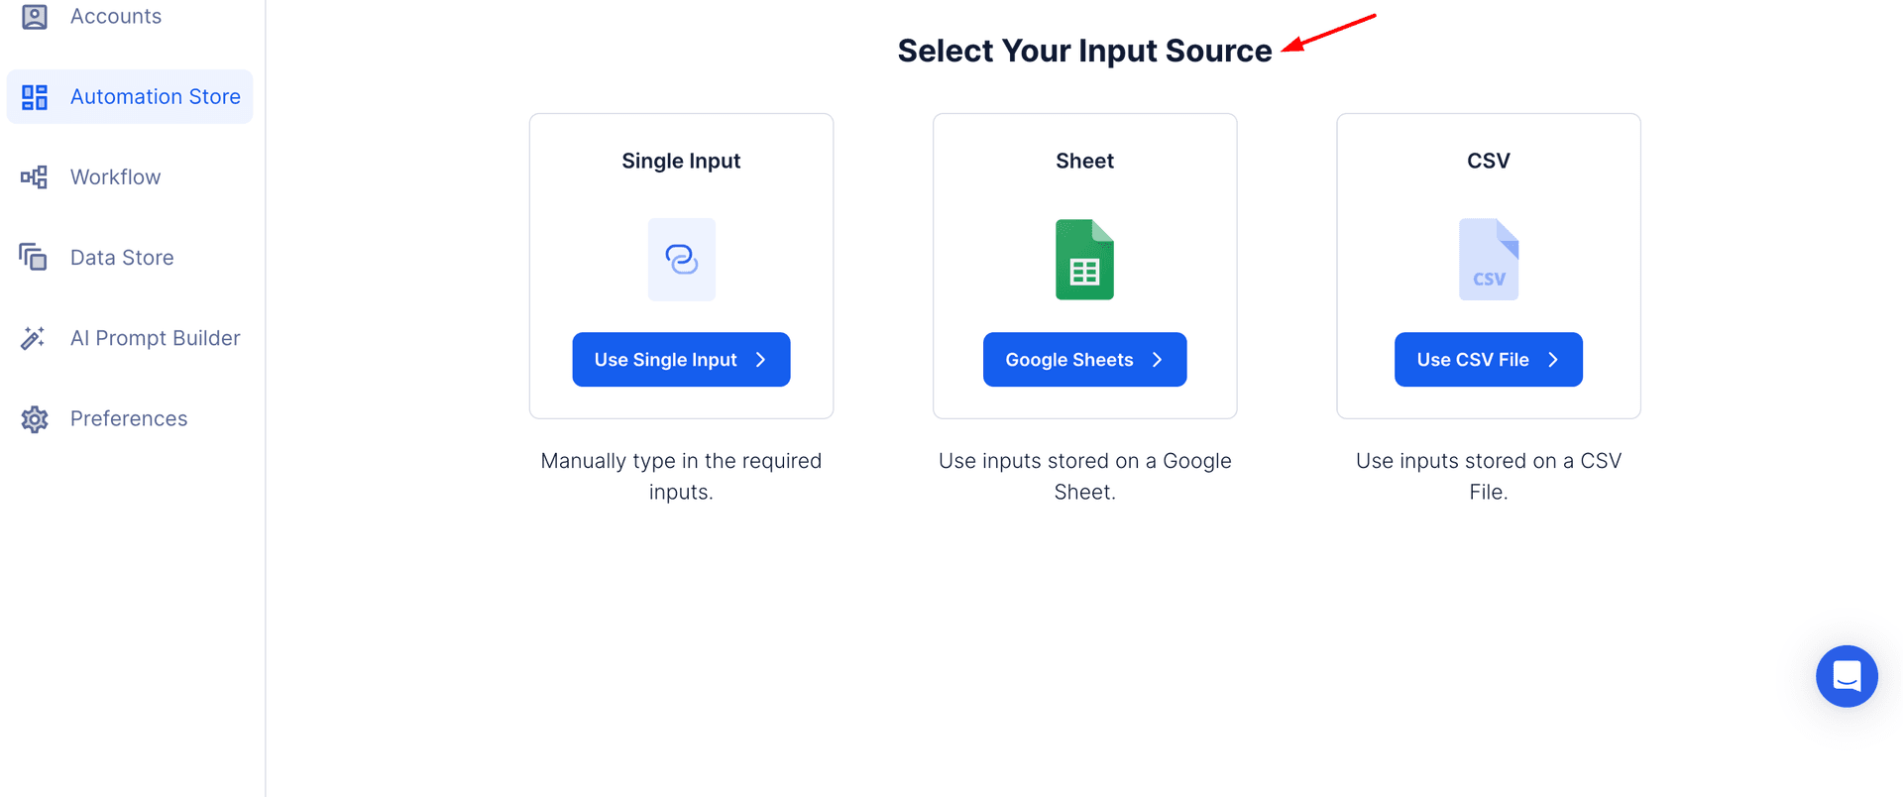Click the Select Your Input Source heading
The width and height of the screenshot is (1903, 797).
point(1084,51)
